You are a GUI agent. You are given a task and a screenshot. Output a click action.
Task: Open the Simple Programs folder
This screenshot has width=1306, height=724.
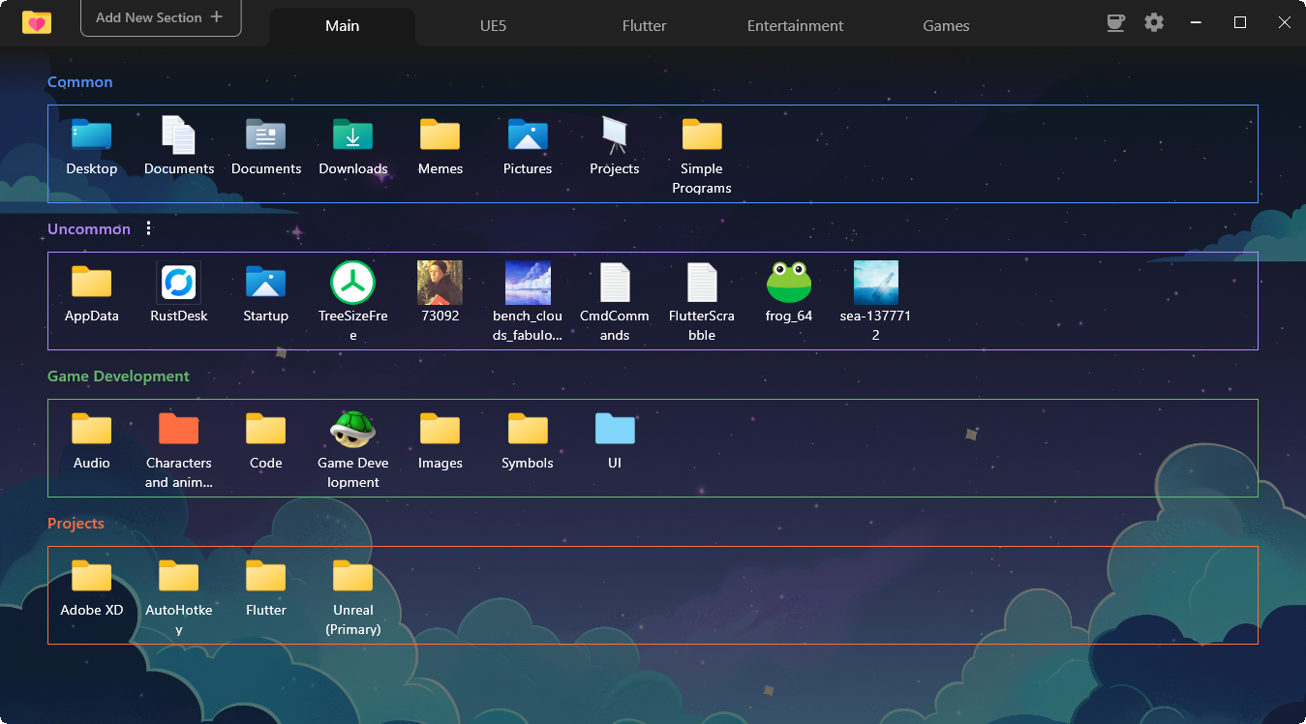pyautogui.click(x=702, y=155)
